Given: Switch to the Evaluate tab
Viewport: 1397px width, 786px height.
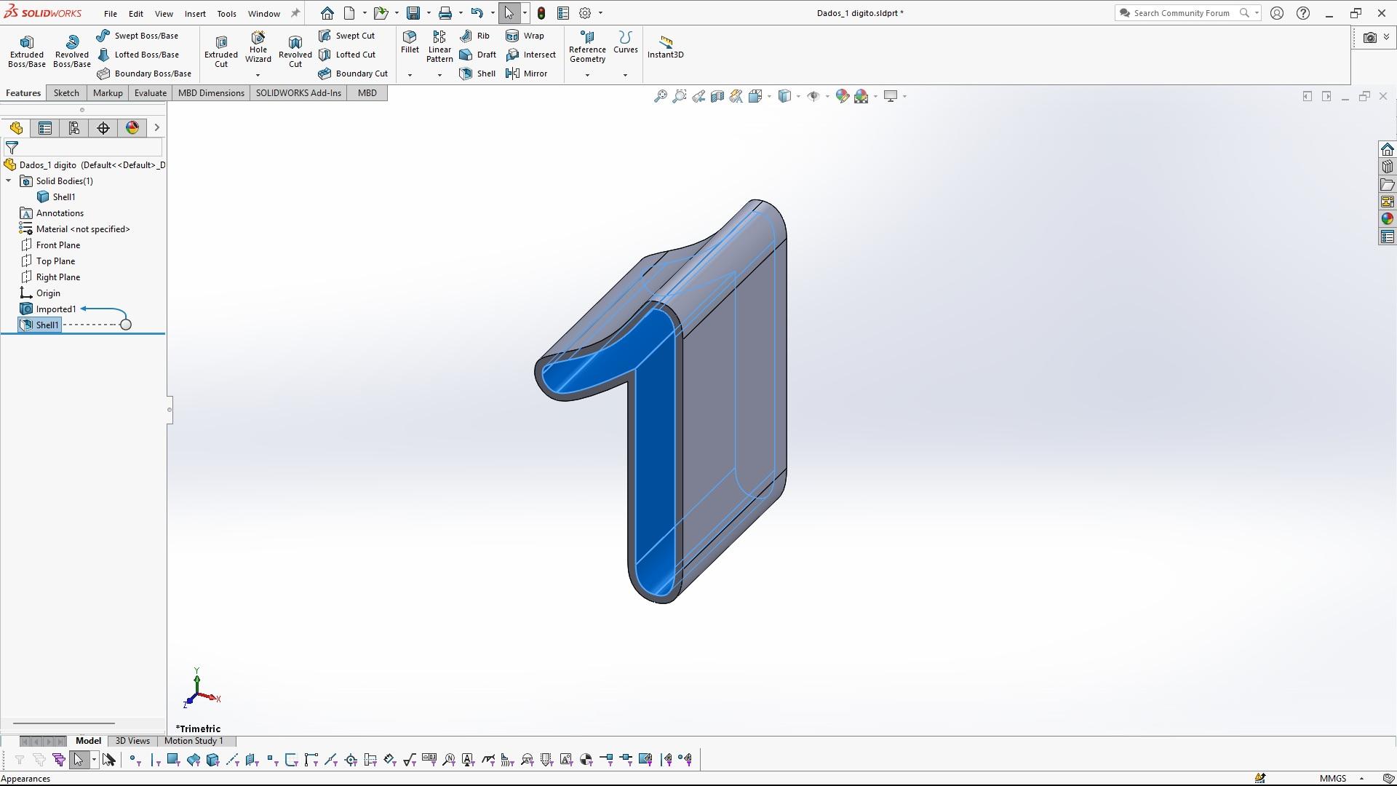Looking at the screenshot, I should [151, 93].
